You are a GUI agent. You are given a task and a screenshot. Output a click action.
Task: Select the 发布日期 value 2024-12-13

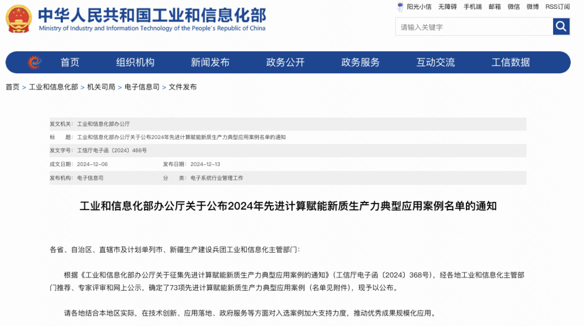(x=205, y=164)
